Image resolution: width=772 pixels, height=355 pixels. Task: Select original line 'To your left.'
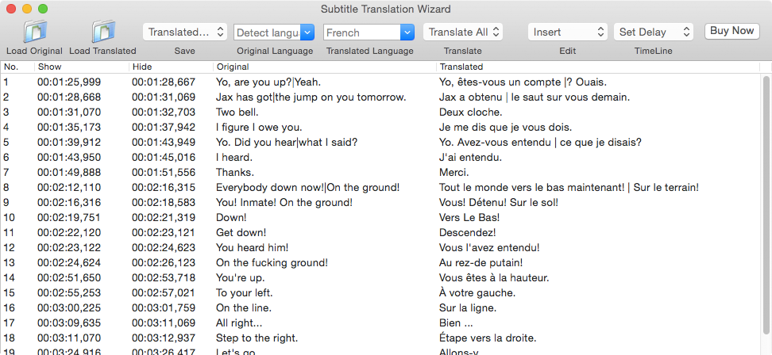244,293
